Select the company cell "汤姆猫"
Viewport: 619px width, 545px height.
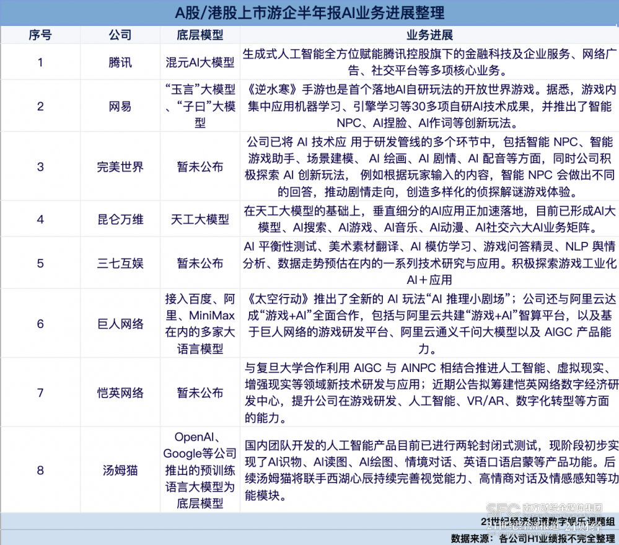(x=120, y=470)
